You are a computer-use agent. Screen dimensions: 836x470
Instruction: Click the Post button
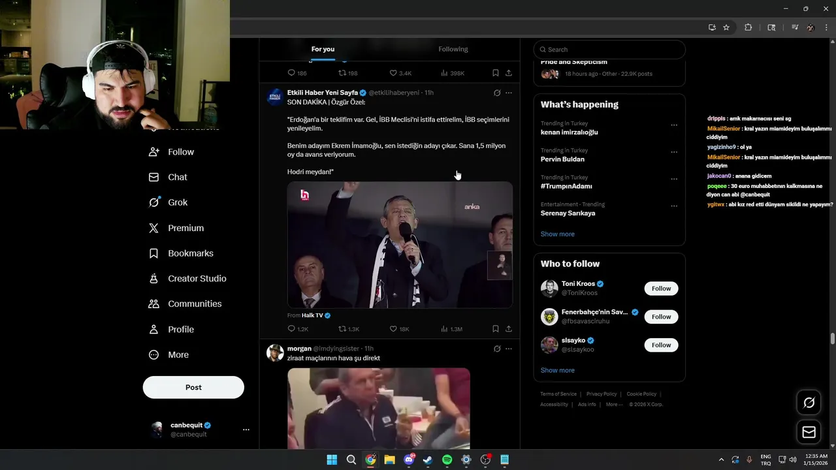pyautogui.click(x=193, y=387)
